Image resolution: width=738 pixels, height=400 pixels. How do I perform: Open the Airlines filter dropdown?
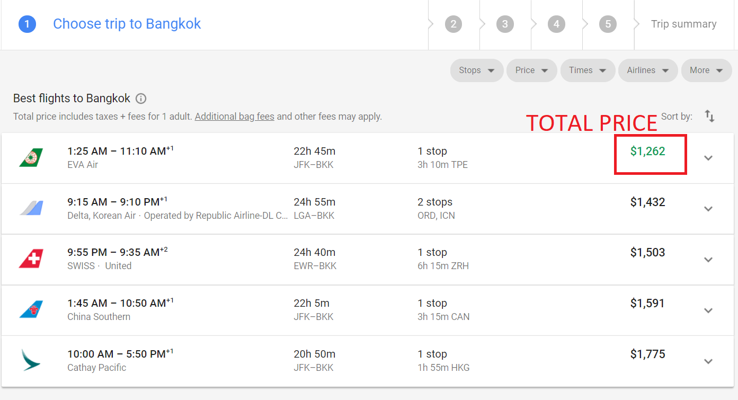pyautogui.click(x=648, y=70)
